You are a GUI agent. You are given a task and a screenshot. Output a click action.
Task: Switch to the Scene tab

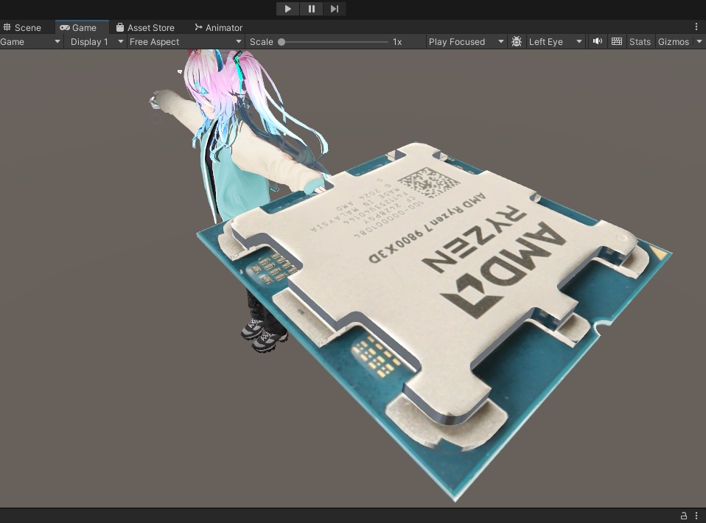point(22,27)
